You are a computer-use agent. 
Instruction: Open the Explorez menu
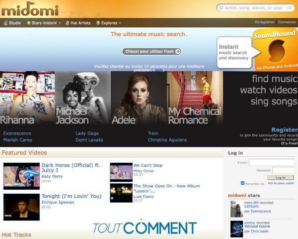click(109, 23)
